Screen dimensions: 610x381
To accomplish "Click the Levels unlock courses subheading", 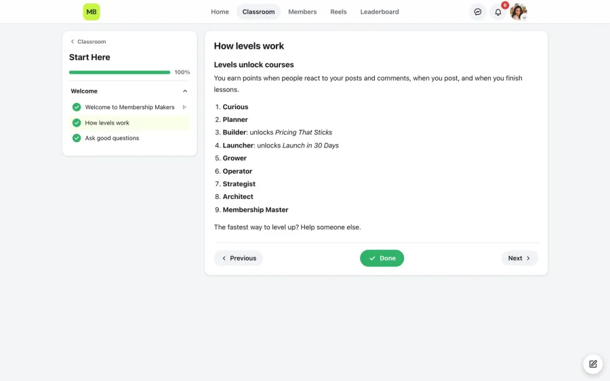I will coord(253,64).
